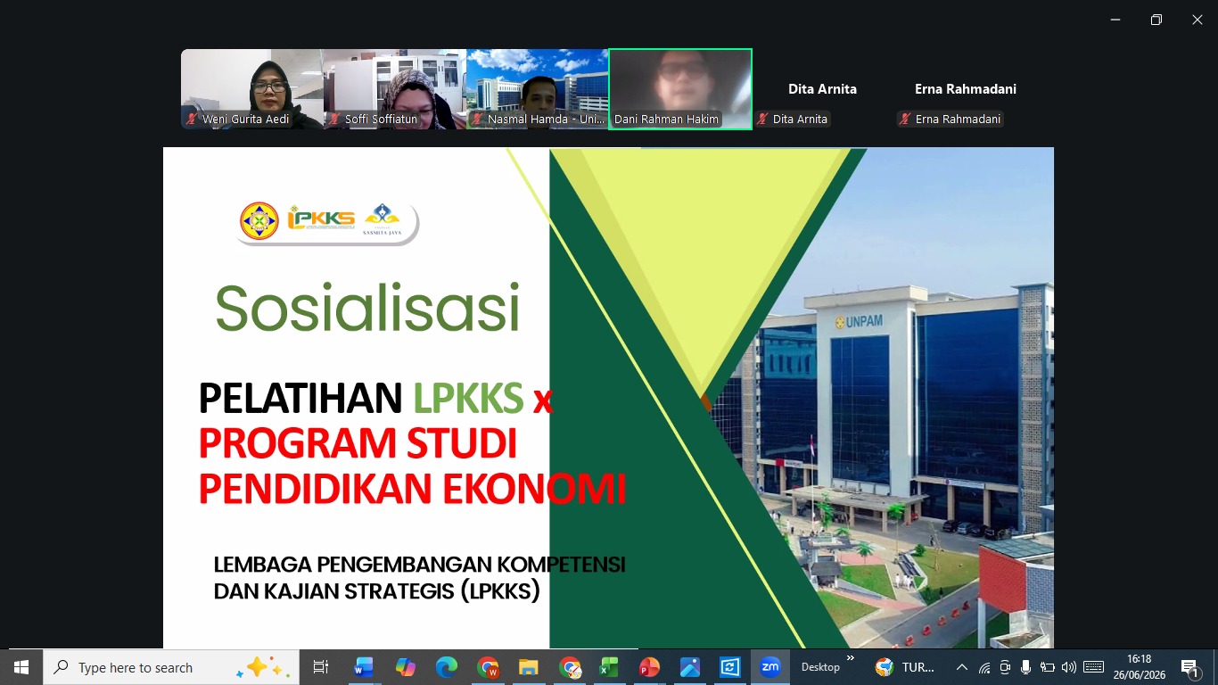Click the battery power tray icon
Viewport: 1218px width, 685px height.
[x=1048, y=667]
